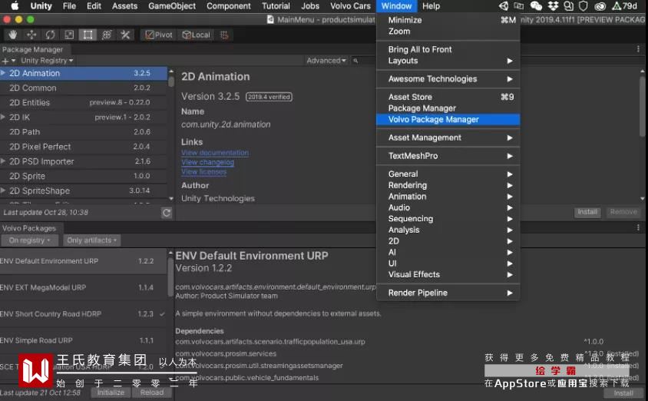Image resolution: width=648 pixels, height=401 pixels.
Task: Open the Asset Management submenu
Action: (x=448, y=138)
